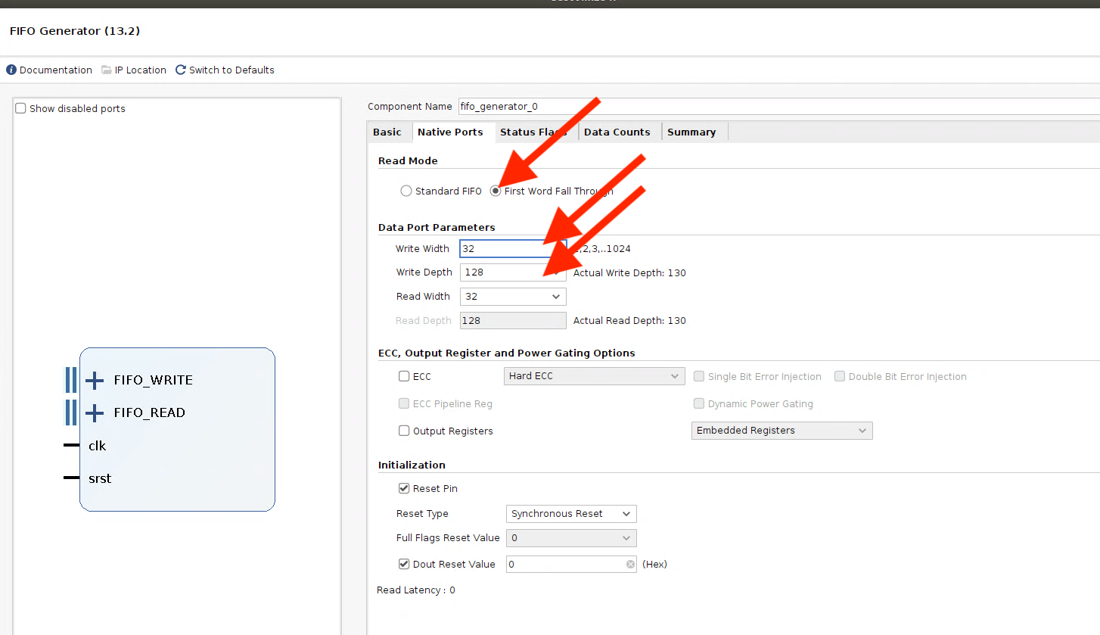The image size is (1100, 635).
Task: Click the Switch to Defaults refresh icon
Action: [x=181, y=70]
